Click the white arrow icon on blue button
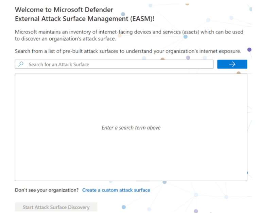Image resolution: width=261 pixels, height=214 pixels. [x=232, y=64]
